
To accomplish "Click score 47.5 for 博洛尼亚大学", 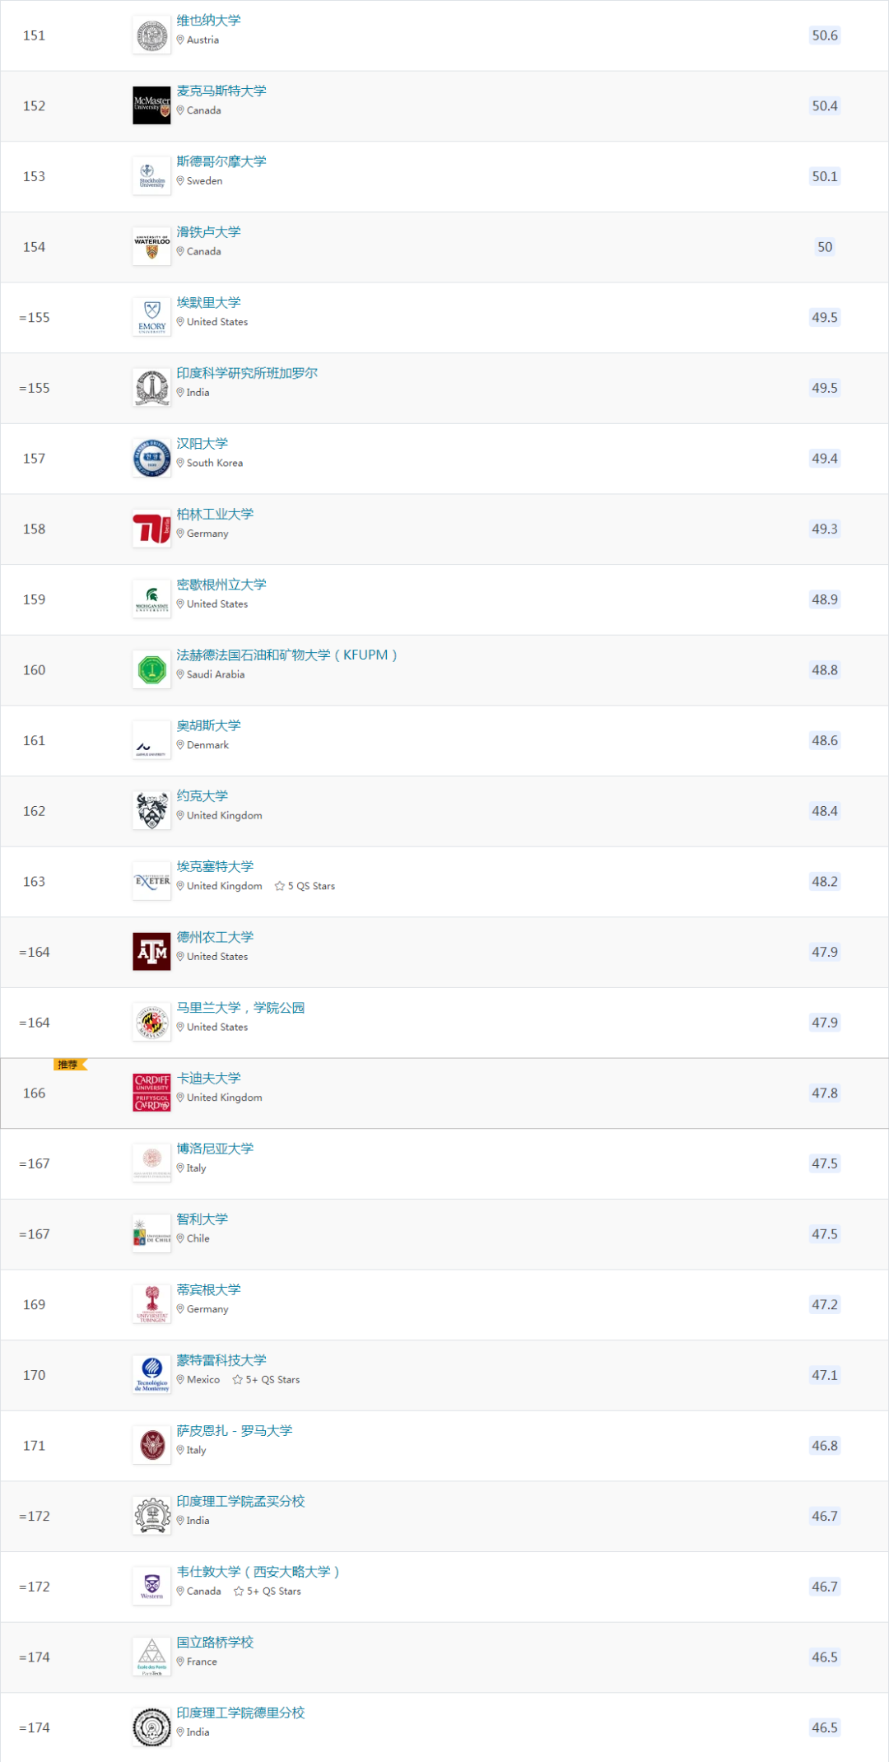I will [x=824, y=1163].
